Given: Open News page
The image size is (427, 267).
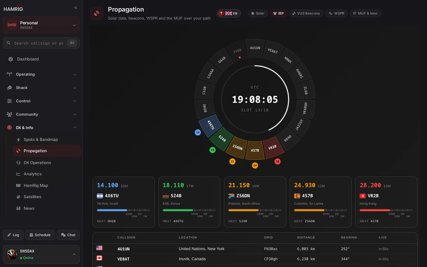Looking at the screenshot, I should 47,208.
